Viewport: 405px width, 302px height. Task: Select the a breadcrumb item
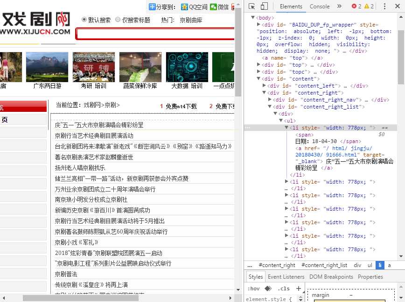point(389,265)
